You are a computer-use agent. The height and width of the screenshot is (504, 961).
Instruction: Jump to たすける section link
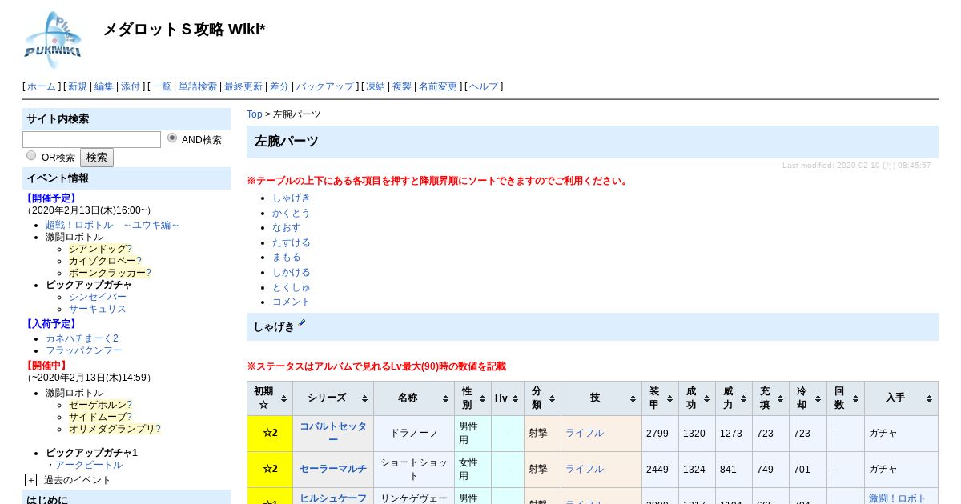292,242
